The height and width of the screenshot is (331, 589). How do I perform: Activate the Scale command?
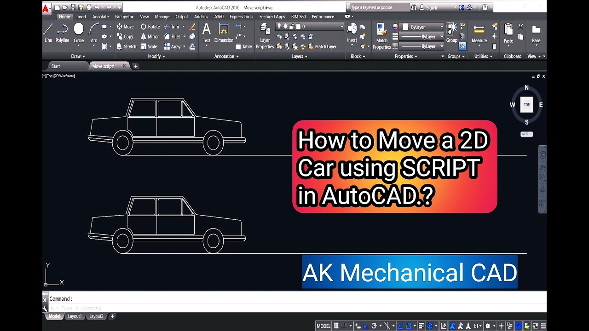coord(149,46)
